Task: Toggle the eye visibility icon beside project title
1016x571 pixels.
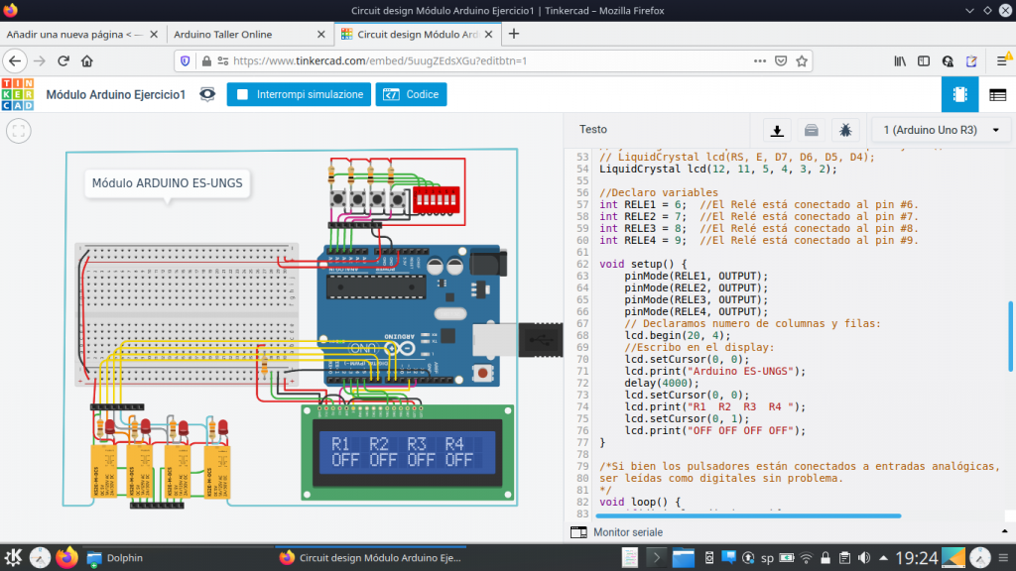Action: click(x=207, y=94)
